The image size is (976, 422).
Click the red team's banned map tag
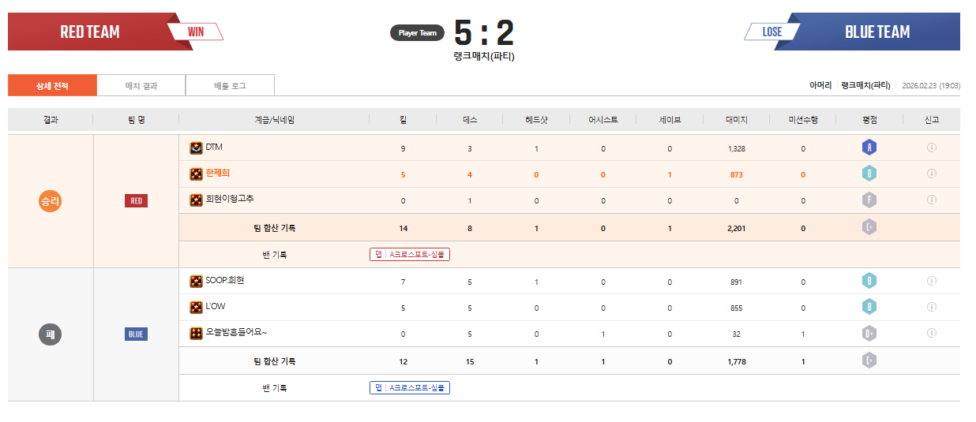(409, 255)
